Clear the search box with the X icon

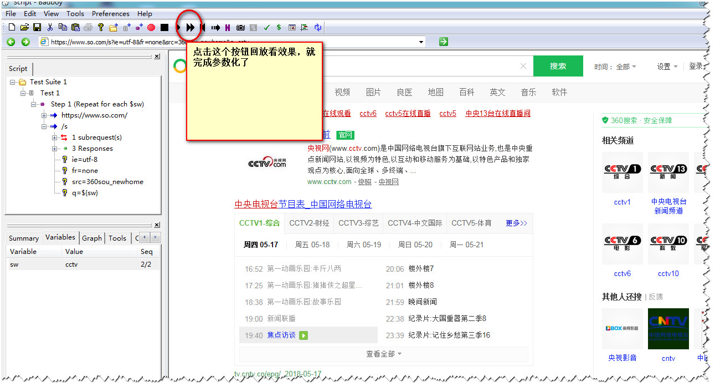[523, 66]
